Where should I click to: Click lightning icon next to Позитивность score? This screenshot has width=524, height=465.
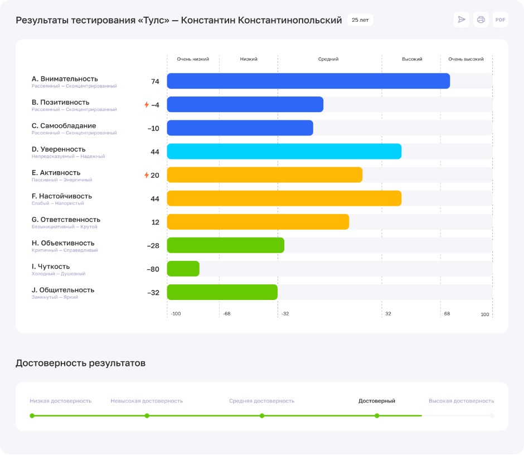[x=147, y=105]
